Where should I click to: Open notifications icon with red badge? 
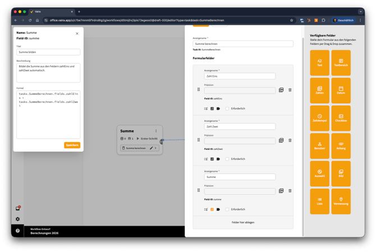(18, 208)
